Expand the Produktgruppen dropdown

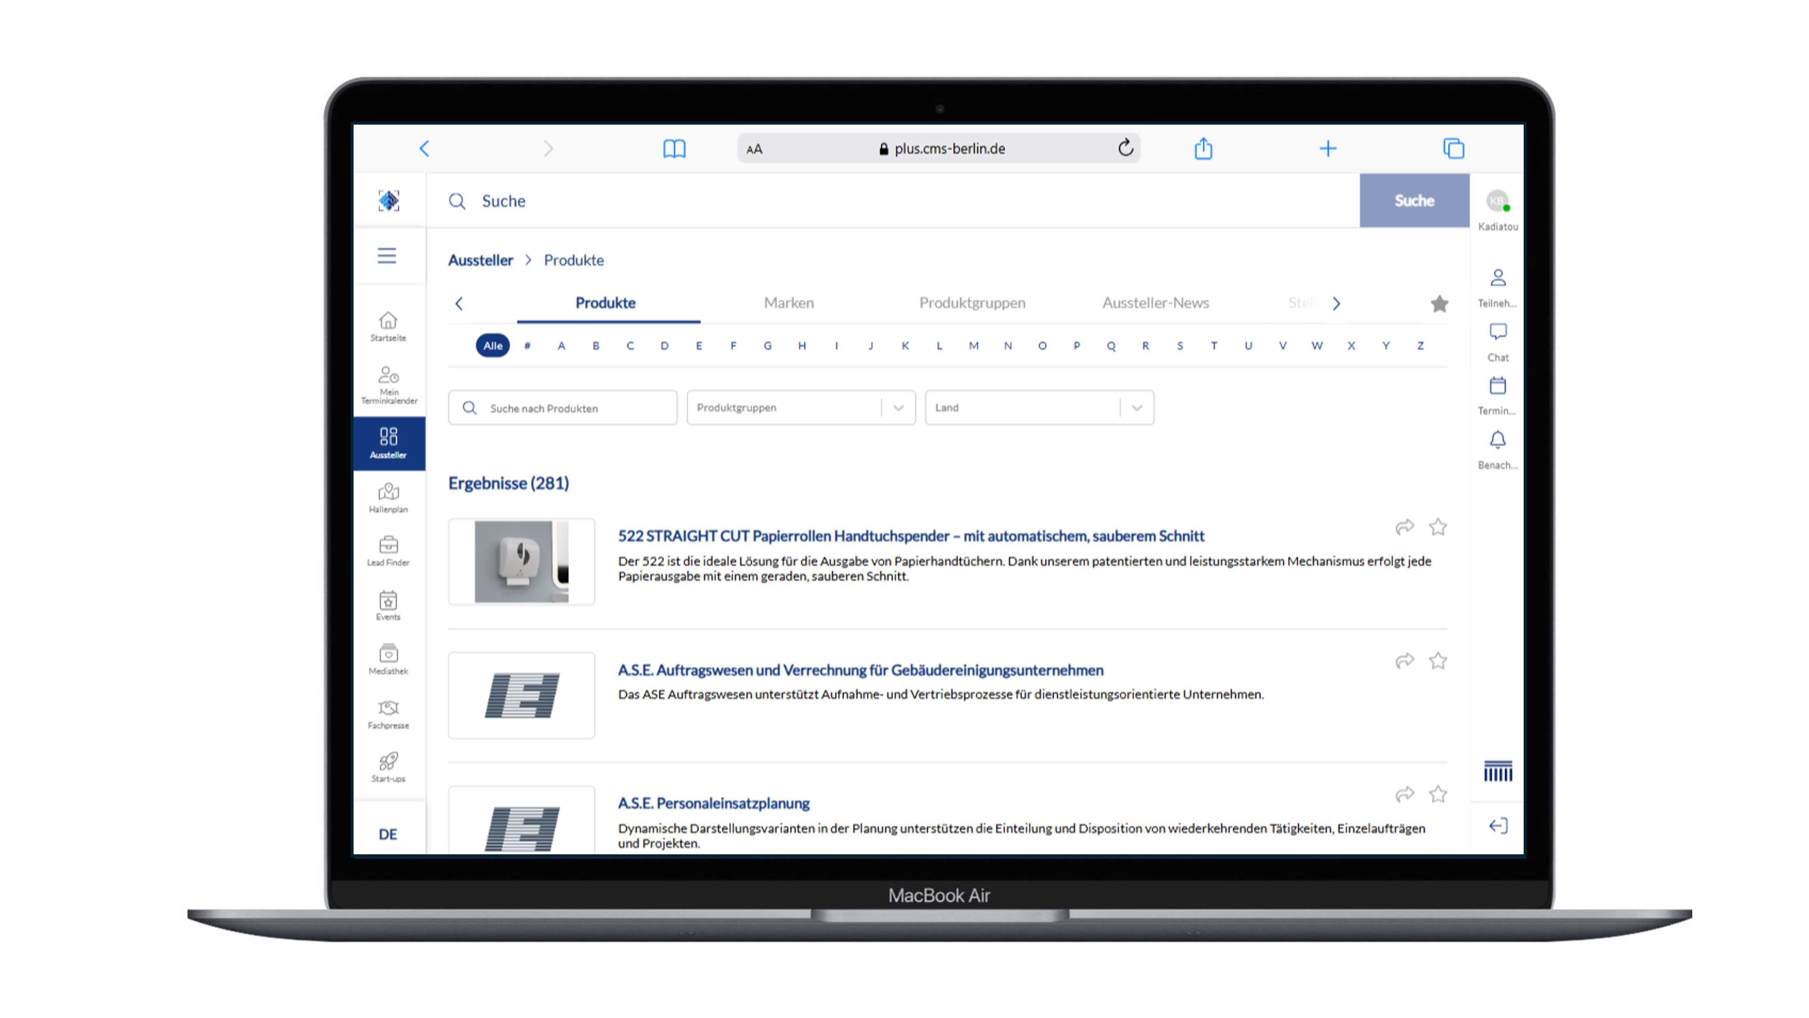898,408
